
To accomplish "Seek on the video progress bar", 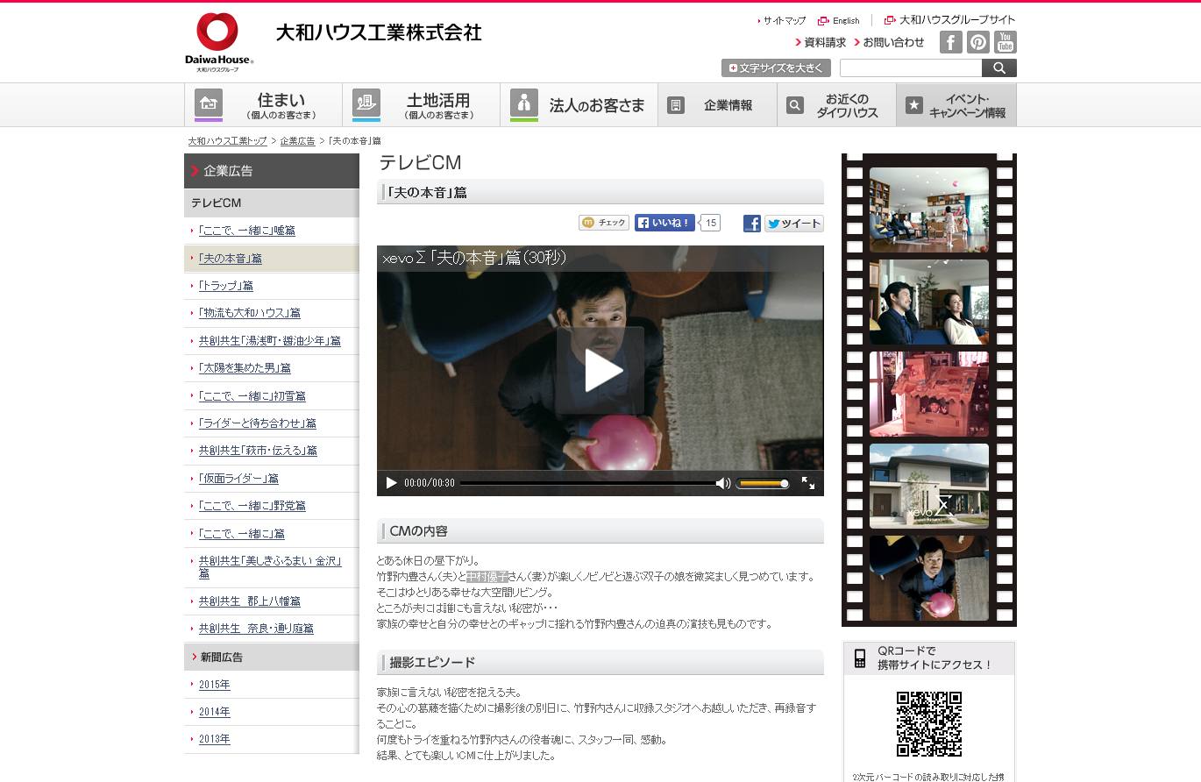I will click(587, 483).
